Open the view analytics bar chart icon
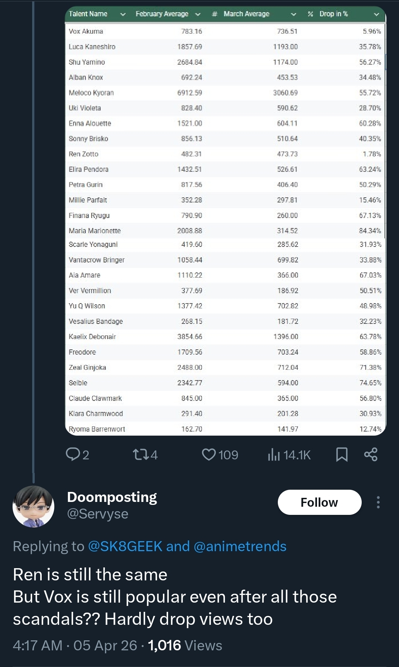This screenshot has width=399, height=667. pos(273,455)
